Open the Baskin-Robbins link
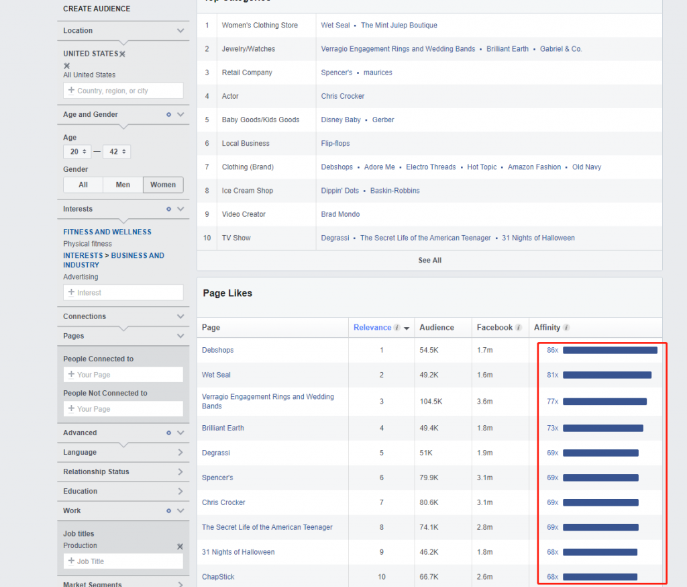 pyautogui.click(x=394, y=191)
